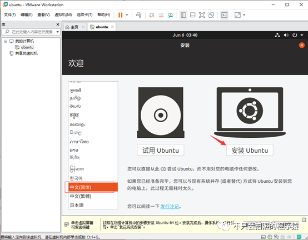Select 한국어 in the language list
Image resolution: width=308 pixels, height=240 pixels.
93,178
